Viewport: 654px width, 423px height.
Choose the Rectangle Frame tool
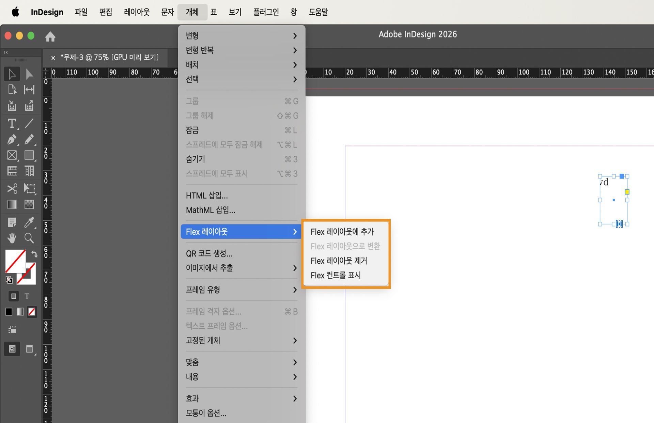[12, 155]
